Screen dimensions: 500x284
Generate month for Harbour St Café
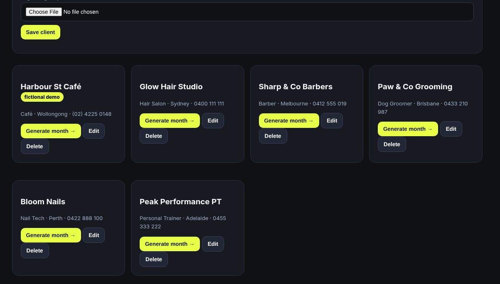pos(51,131)
